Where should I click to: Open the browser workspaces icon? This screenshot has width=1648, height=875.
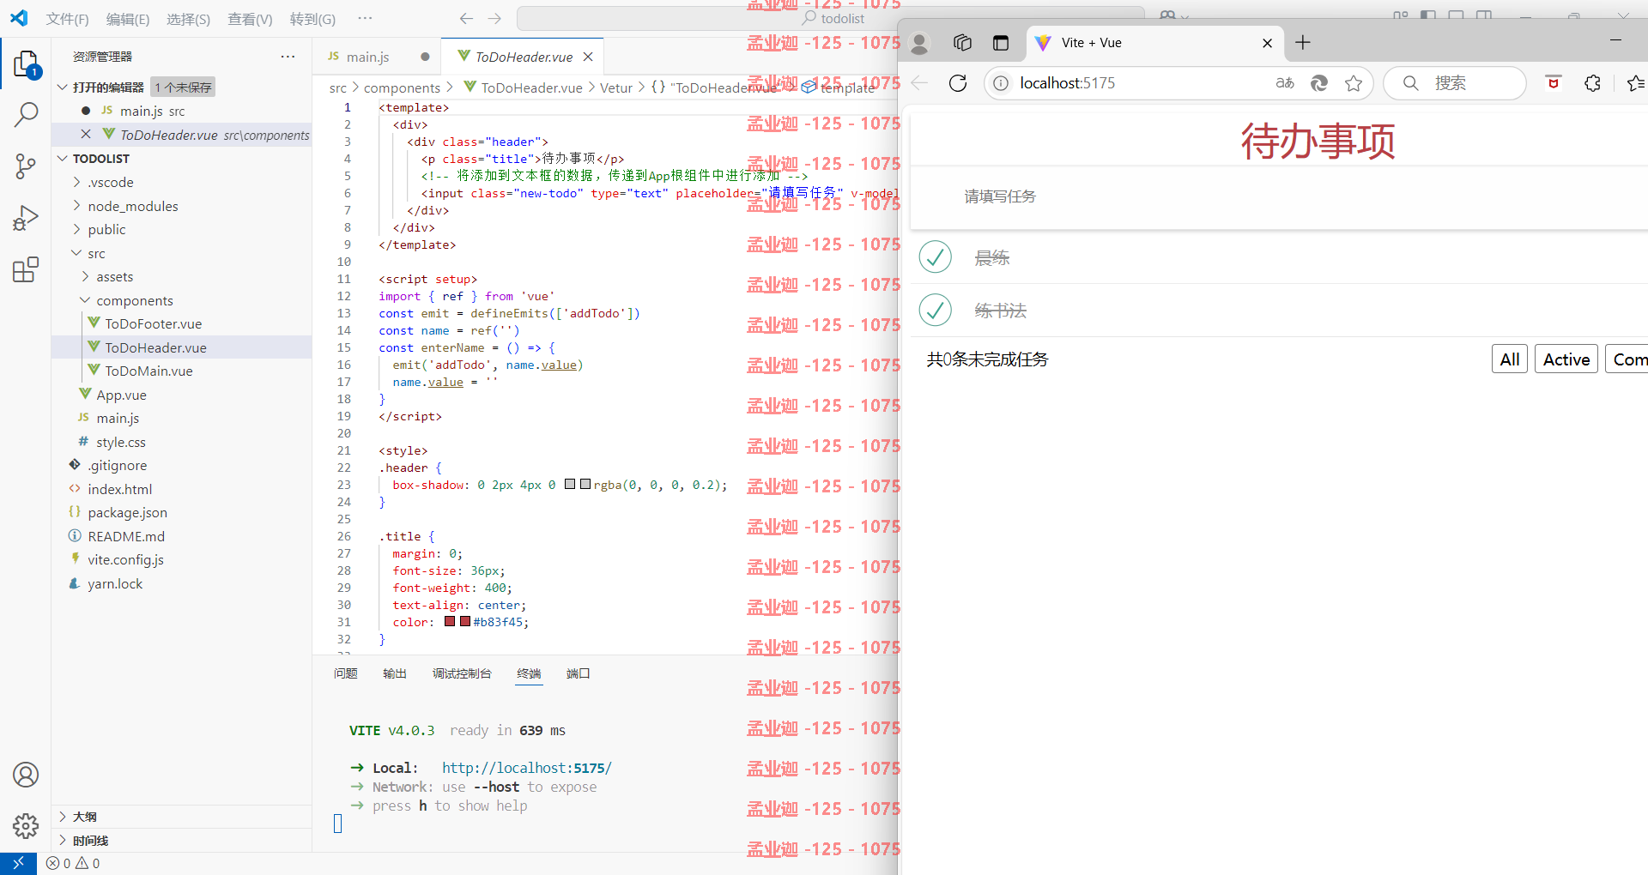pyautogui.click(x=962, y=43)
